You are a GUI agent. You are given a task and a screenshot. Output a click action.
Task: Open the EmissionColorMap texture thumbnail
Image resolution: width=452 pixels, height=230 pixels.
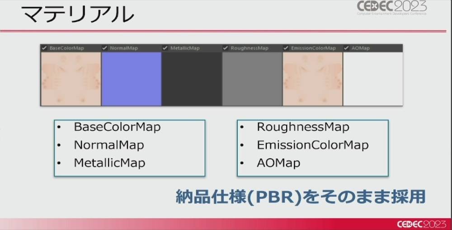point(312,79)
